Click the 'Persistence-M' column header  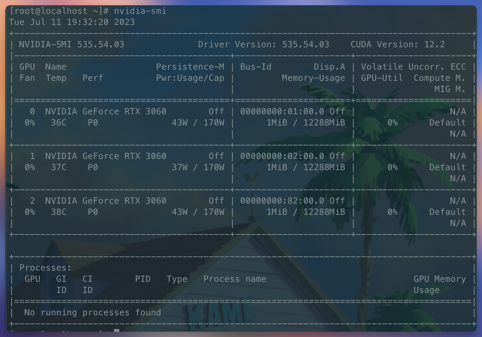[x=190, y=67]
